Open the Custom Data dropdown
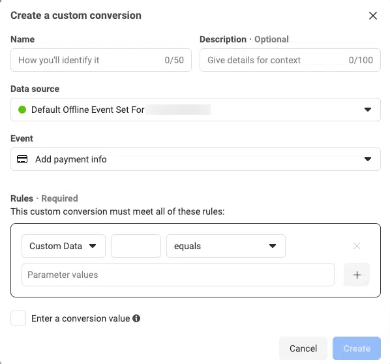390x364 pixels. [63, 246]
